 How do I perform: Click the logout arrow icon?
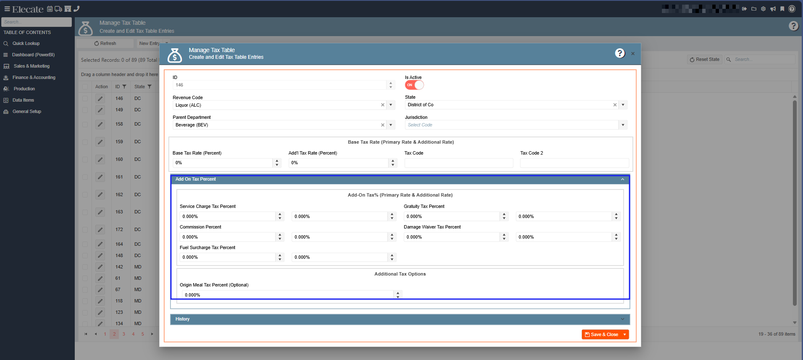point(744,9)
